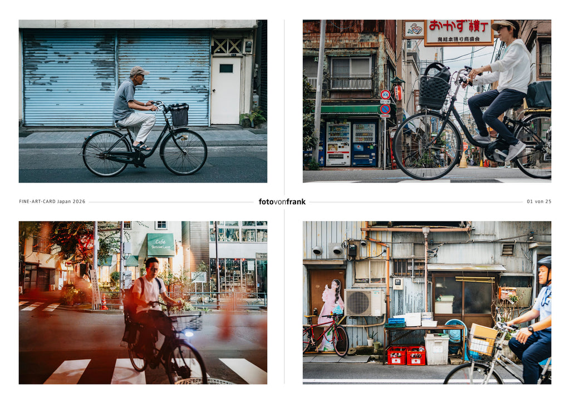The image size is (570, 403).
Task: Click the 'FINE-ART-CARD Japan 2026' title text
Action: pos(52,202)
